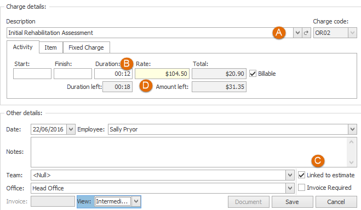Click the orange B callout marker

[127, 63]
